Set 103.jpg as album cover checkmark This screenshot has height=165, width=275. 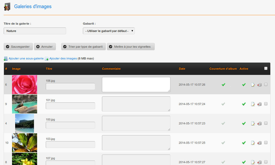pyautogui.click(x=223, y=143)
